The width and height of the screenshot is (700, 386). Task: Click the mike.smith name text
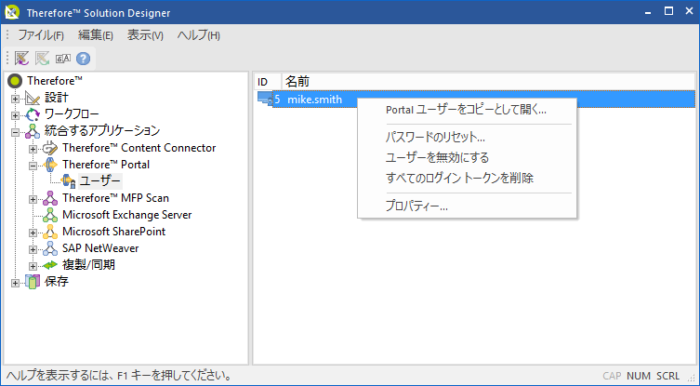[315, 100]
